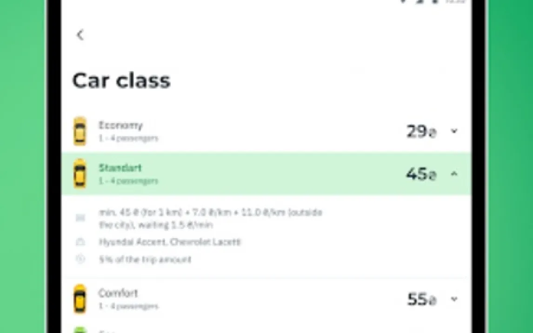The image size is (533, 333).
Task: Tap the Standart yellow taxi icon
Action: 80,173
